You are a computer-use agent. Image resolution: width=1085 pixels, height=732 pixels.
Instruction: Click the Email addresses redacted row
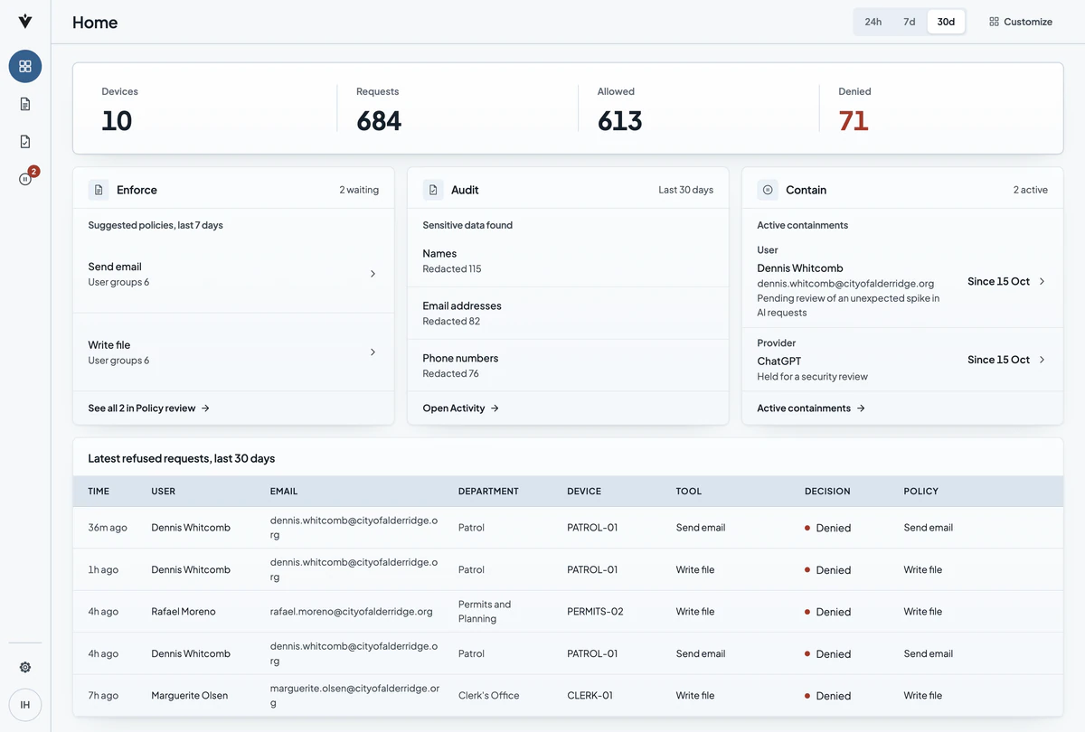tap(568, 314)
